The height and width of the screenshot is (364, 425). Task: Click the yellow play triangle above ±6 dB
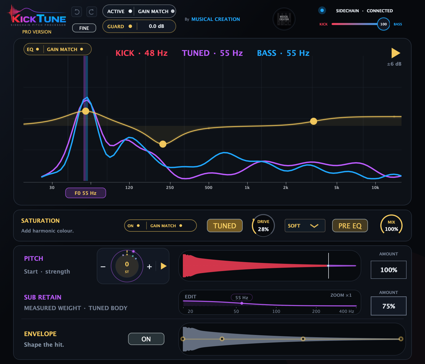point(396,53)
